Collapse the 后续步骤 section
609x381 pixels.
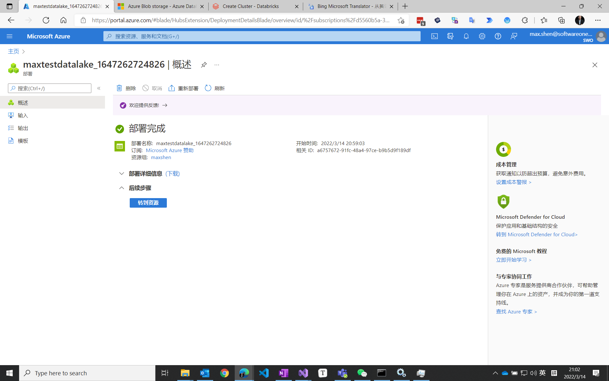point(121,188)
